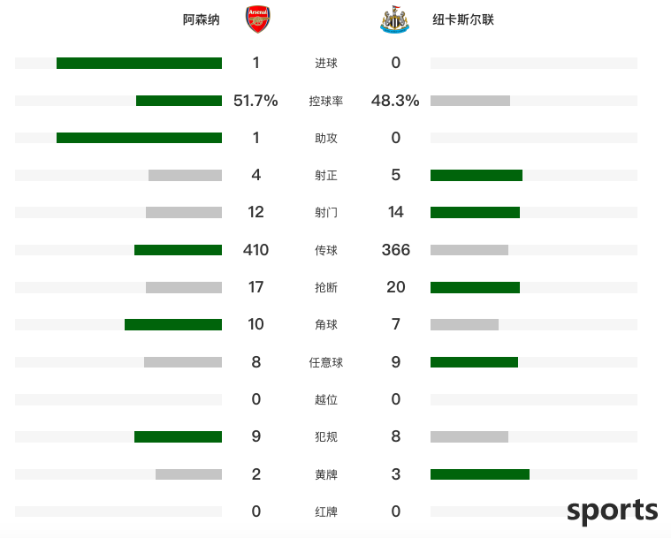Open the 纽卡斯尔联 team name link
This screenshot has height=538, width=671.
[x=463, y=19]
